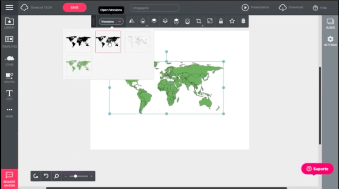Click the flip horizontal icon
Viewport: 339px width, 189px height.
click(x=132, y=21)
